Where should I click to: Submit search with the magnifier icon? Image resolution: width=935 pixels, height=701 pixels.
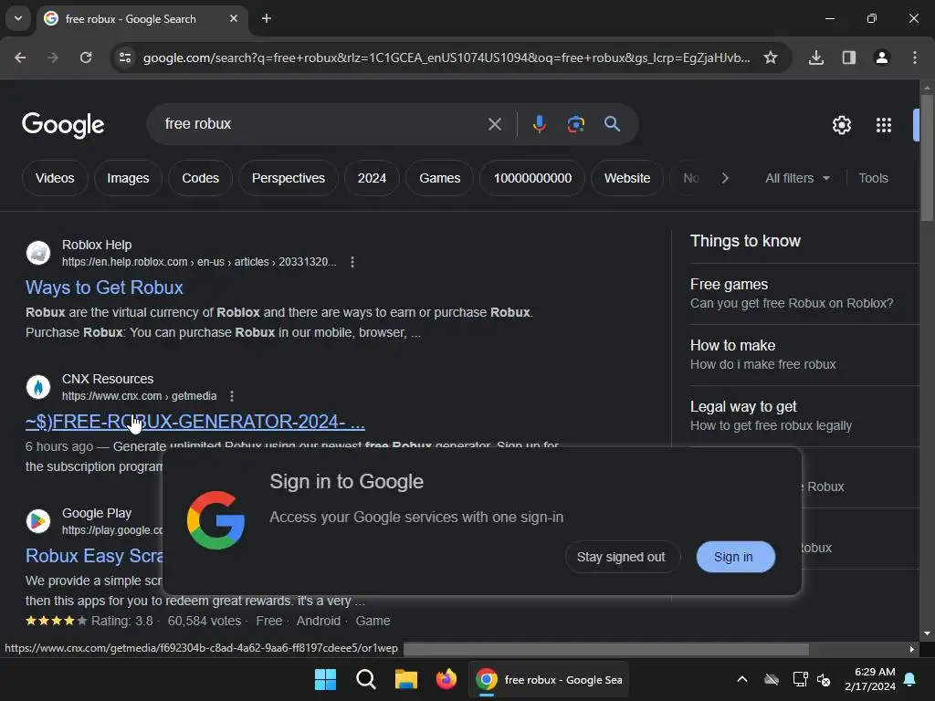click(613, 124)
